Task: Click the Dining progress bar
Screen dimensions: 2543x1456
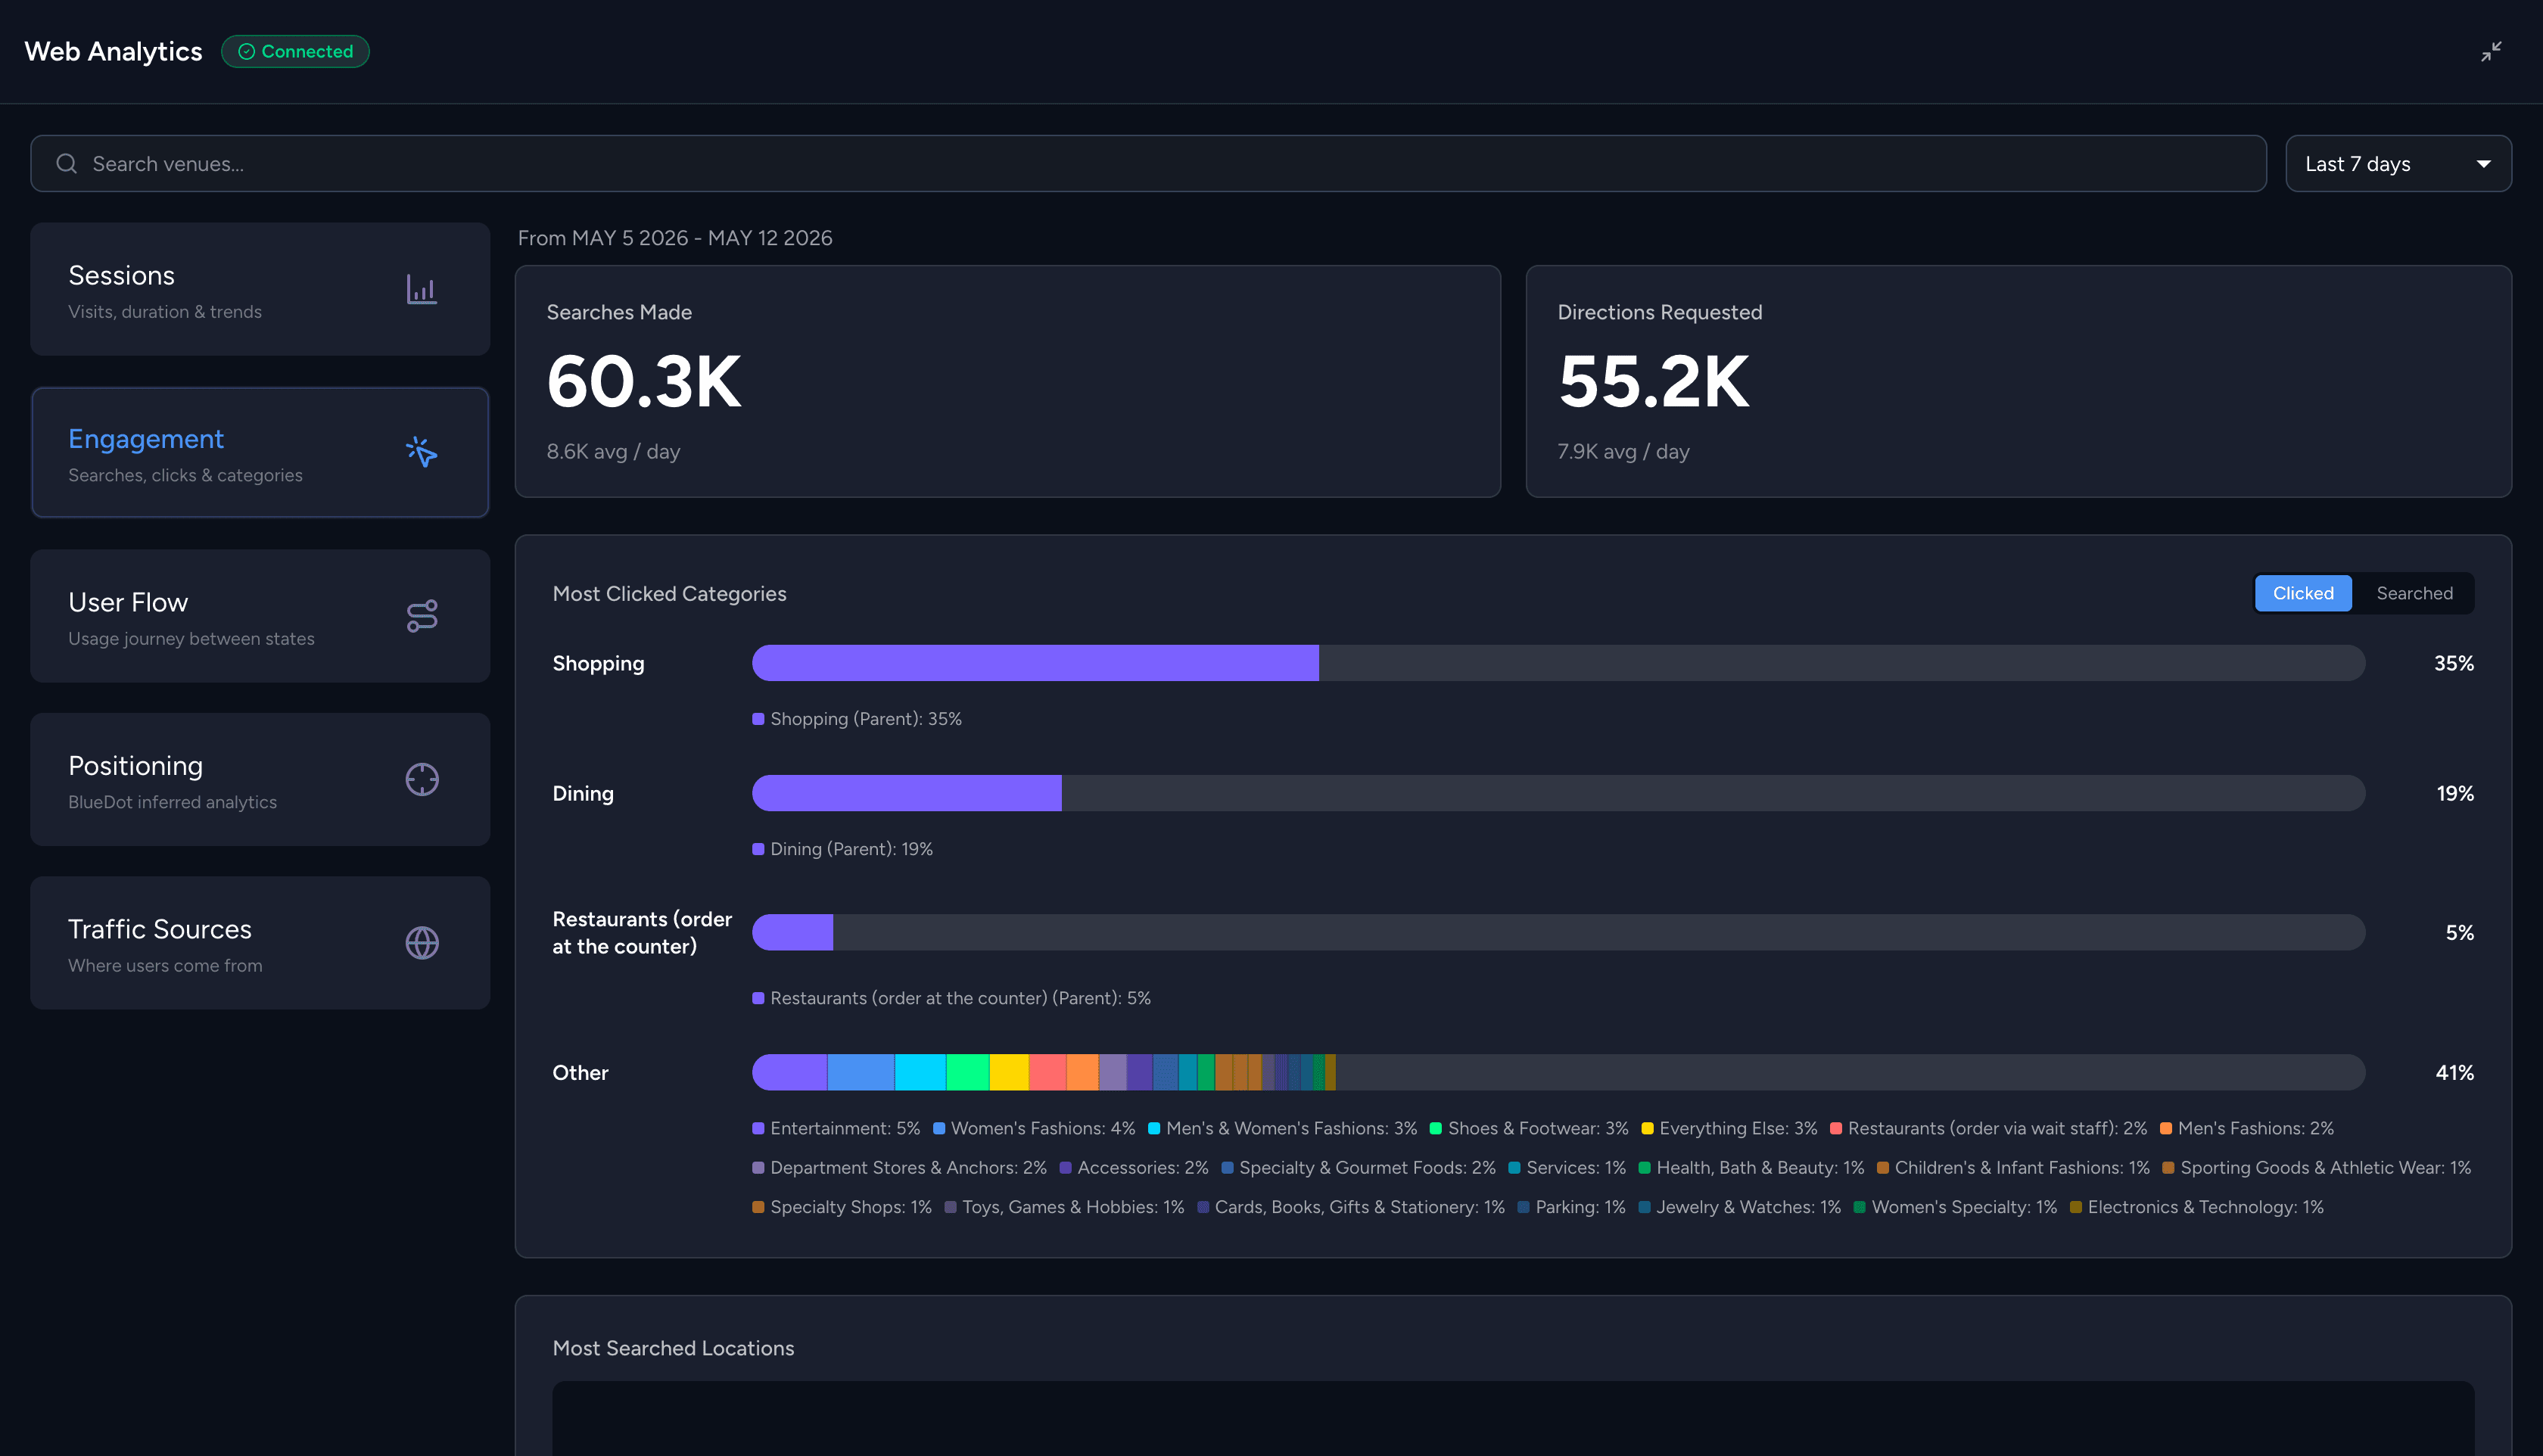Action: coord(1558,793)
